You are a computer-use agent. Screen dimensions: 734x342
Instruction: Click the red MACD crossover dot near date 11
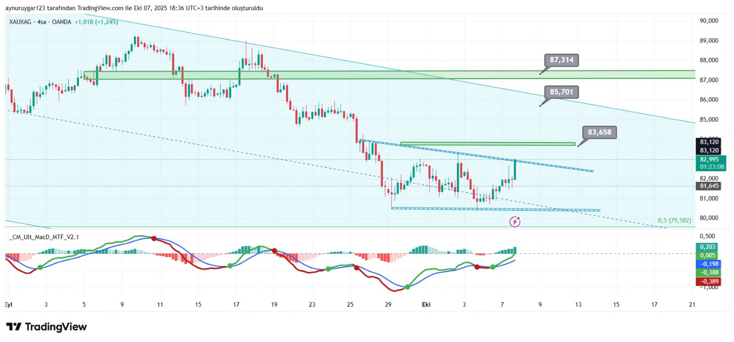(x=154, y=238)
